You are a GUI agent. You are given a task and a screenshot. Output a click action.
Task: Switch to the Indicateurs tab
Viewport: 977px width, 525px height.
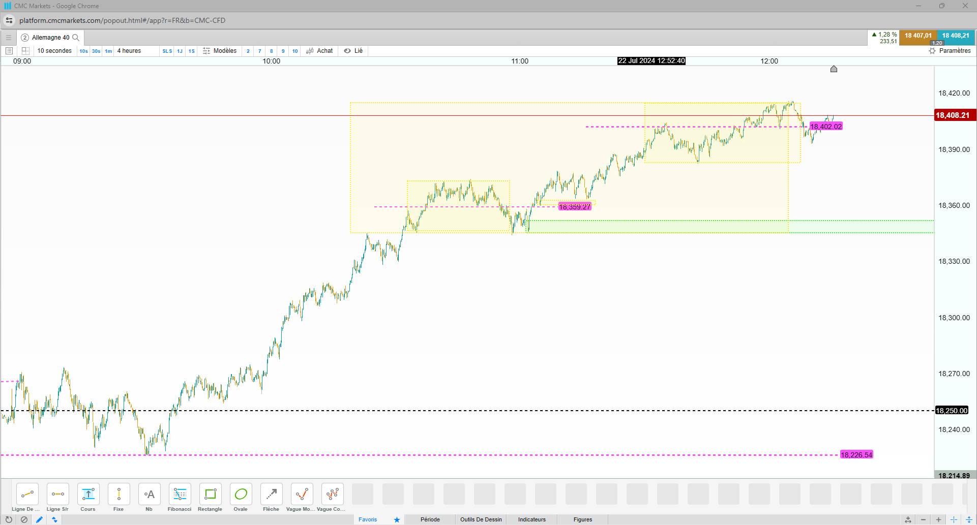(532, 519)
